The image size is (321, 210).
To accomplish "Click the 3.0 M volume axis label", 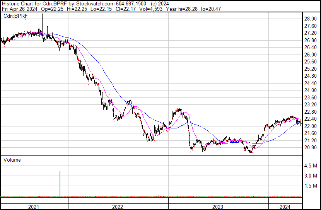I will (311, 176).
